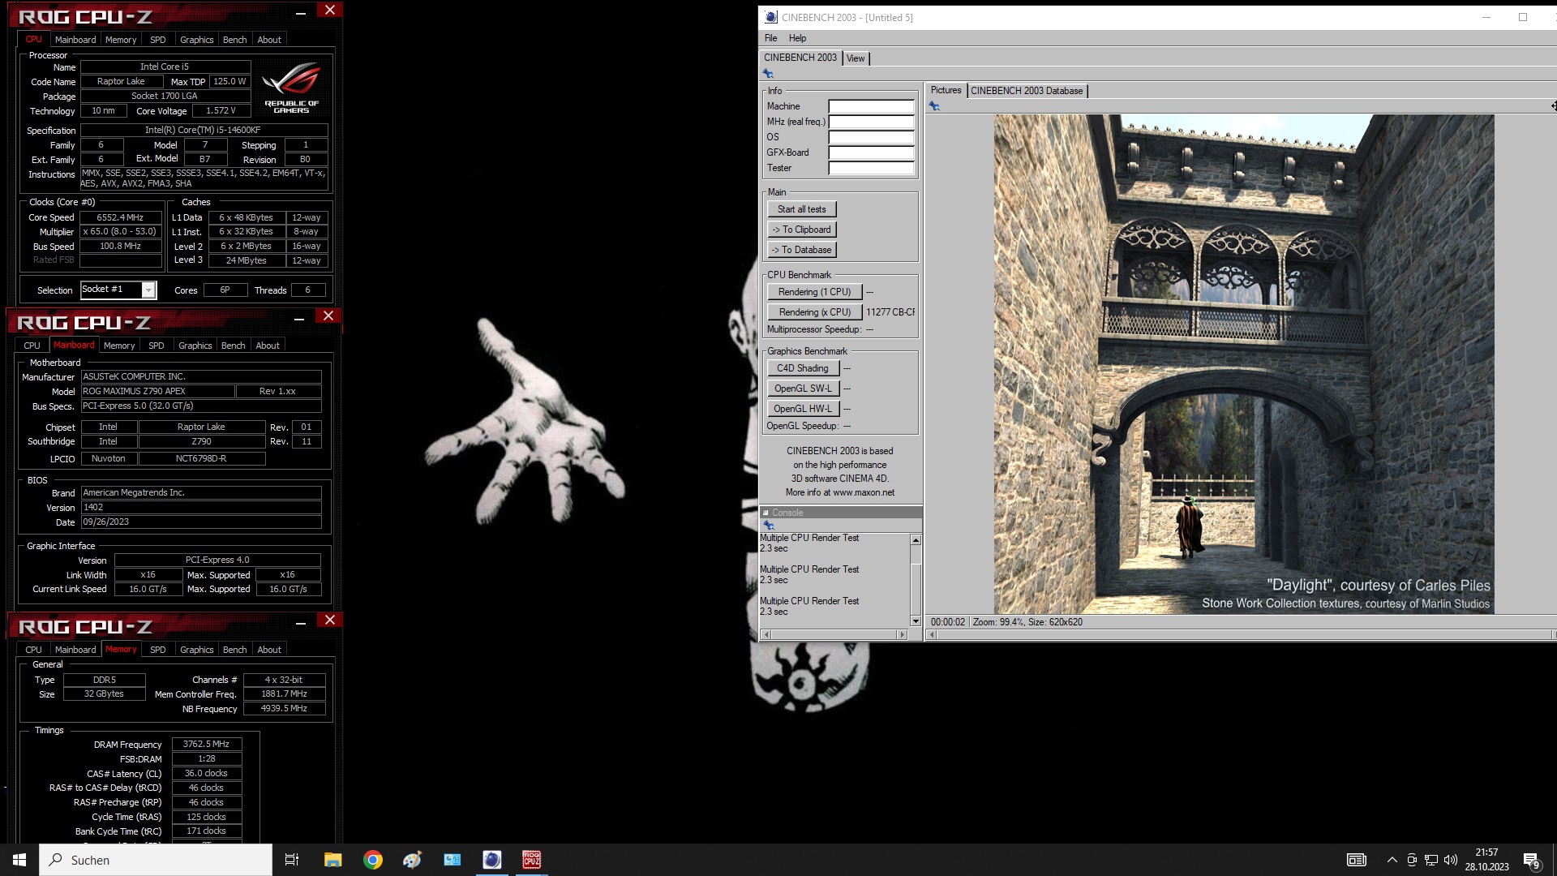Open the File menu in Cinebench
The height and width of the screenshot is (876, 1557).
click(770, 38)
